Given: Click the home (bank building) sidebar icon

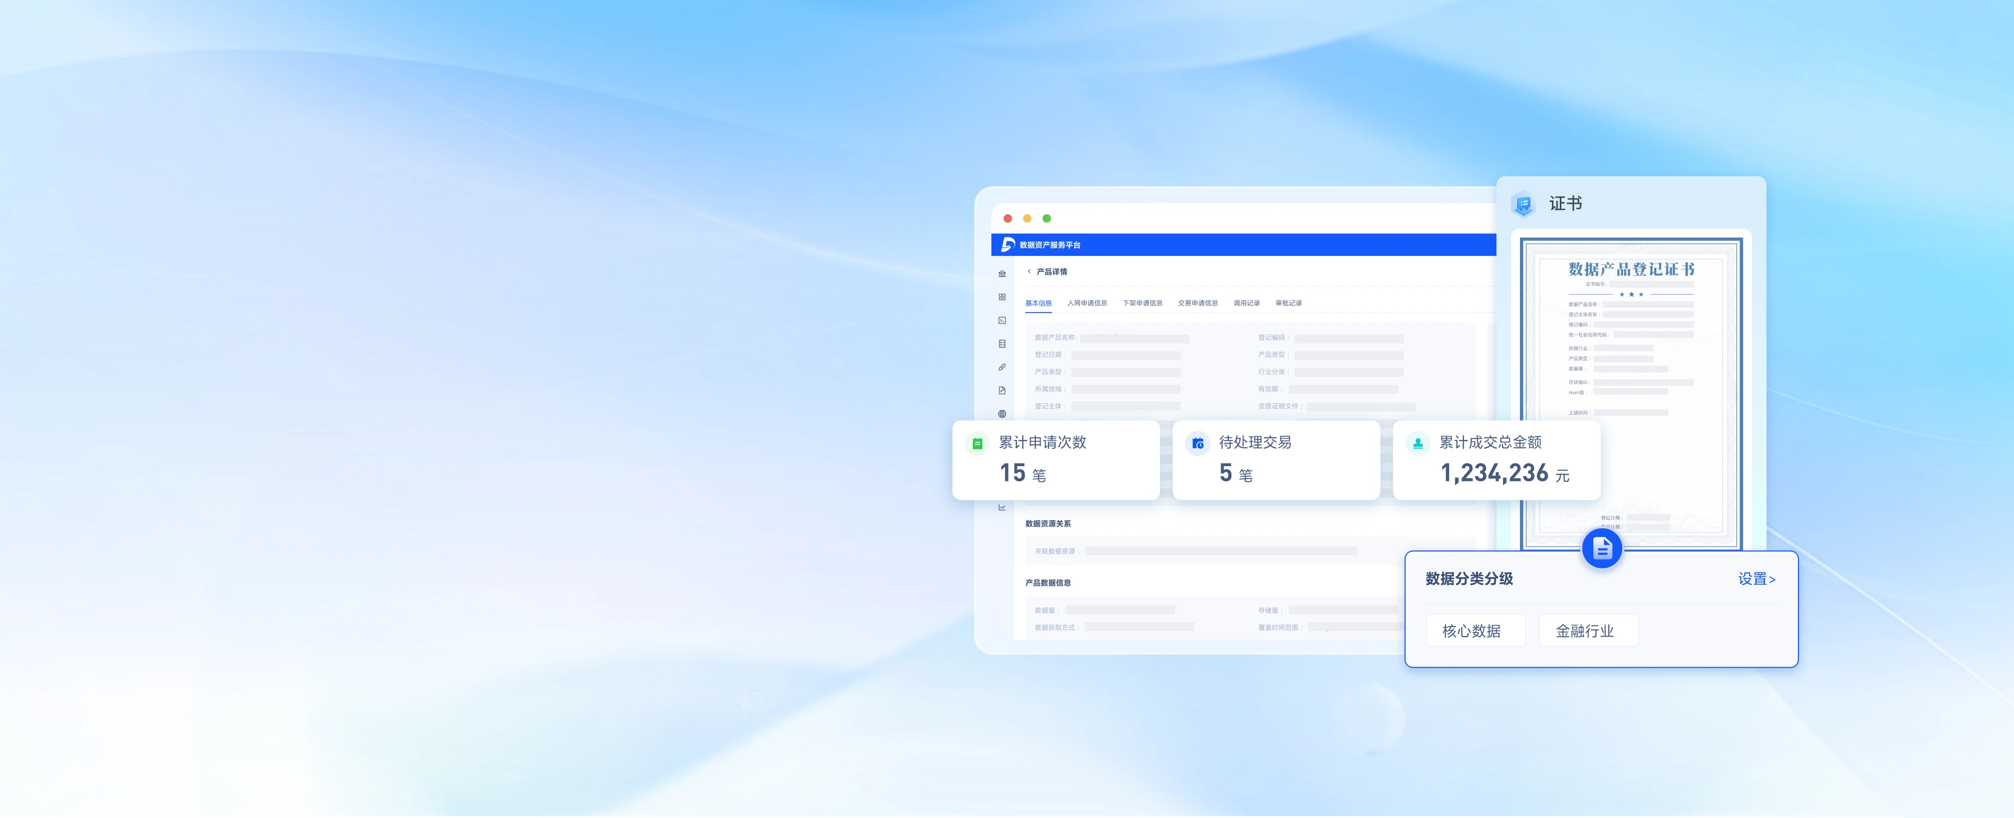Looking at the screenshot, I should (x=1002, y=274).
